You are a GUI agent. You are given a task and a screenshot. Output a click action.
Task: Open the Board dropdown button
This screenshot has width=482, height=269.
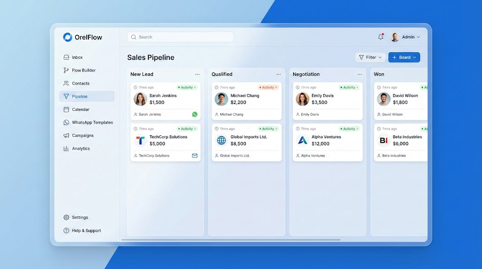pos(404,57)
